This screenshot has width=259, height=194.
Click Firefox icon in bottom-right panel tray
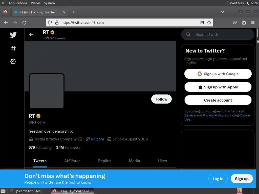pos(240,191)
